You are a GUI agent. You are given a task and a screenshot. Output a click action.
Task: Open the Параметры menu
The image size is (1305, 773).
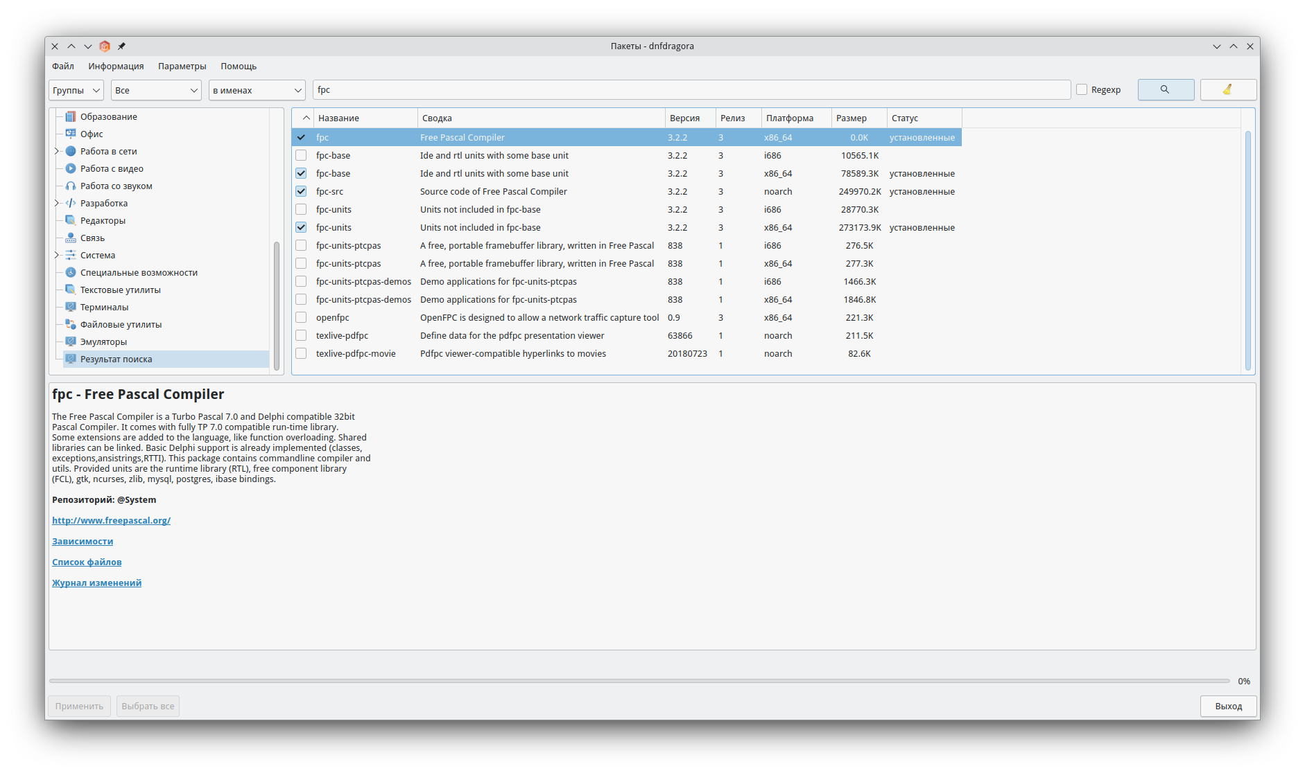(182, 66)
